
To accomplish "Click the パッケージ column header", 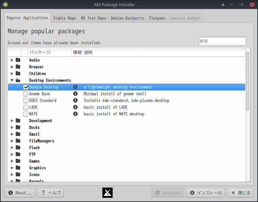I will (x=50, y=52).
